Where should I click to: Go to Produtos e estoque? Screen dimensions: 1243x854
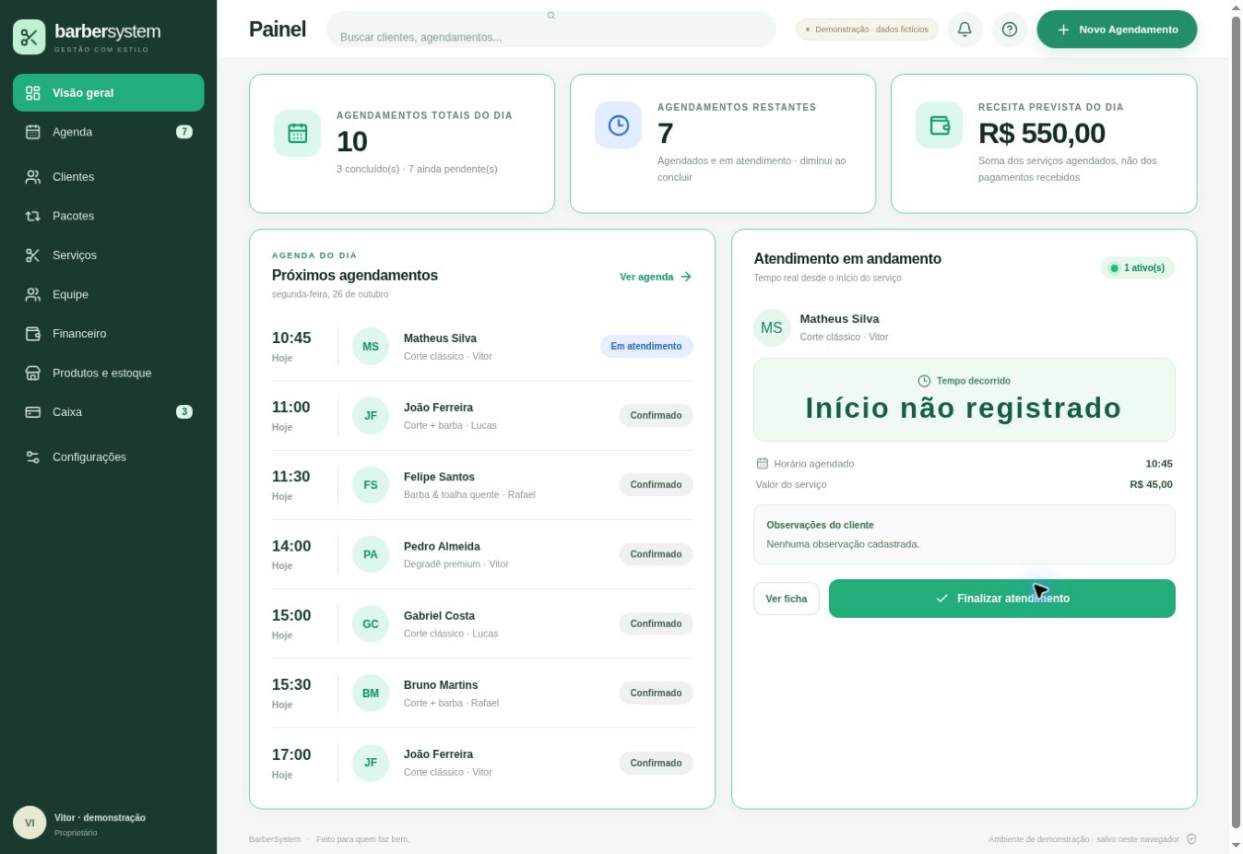[109, 373]
